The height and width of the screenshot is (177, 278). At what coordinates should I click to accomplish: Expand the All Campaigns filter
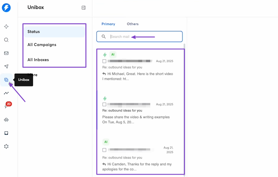click(x=54, y=45)
